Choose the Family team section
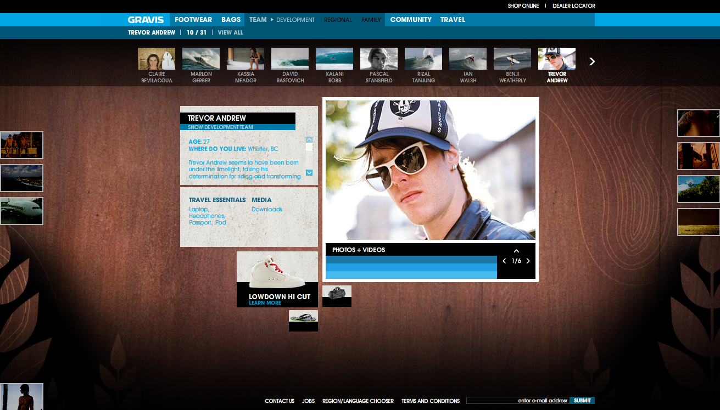The image size is (720, 410). coord(371,20)
